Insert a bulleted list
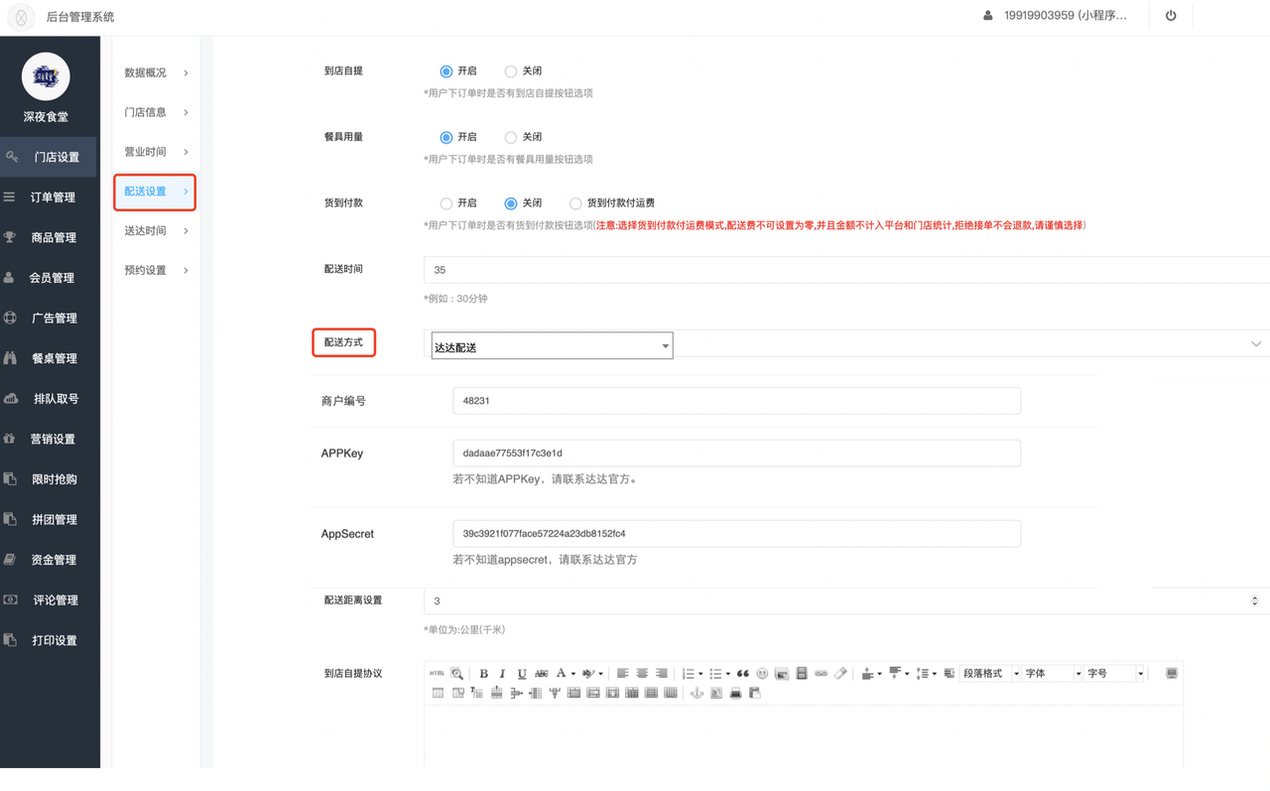 715,673
